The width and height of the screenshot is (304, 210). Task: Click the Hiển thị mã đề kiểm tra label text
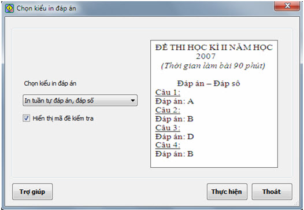tap(63, 118)
